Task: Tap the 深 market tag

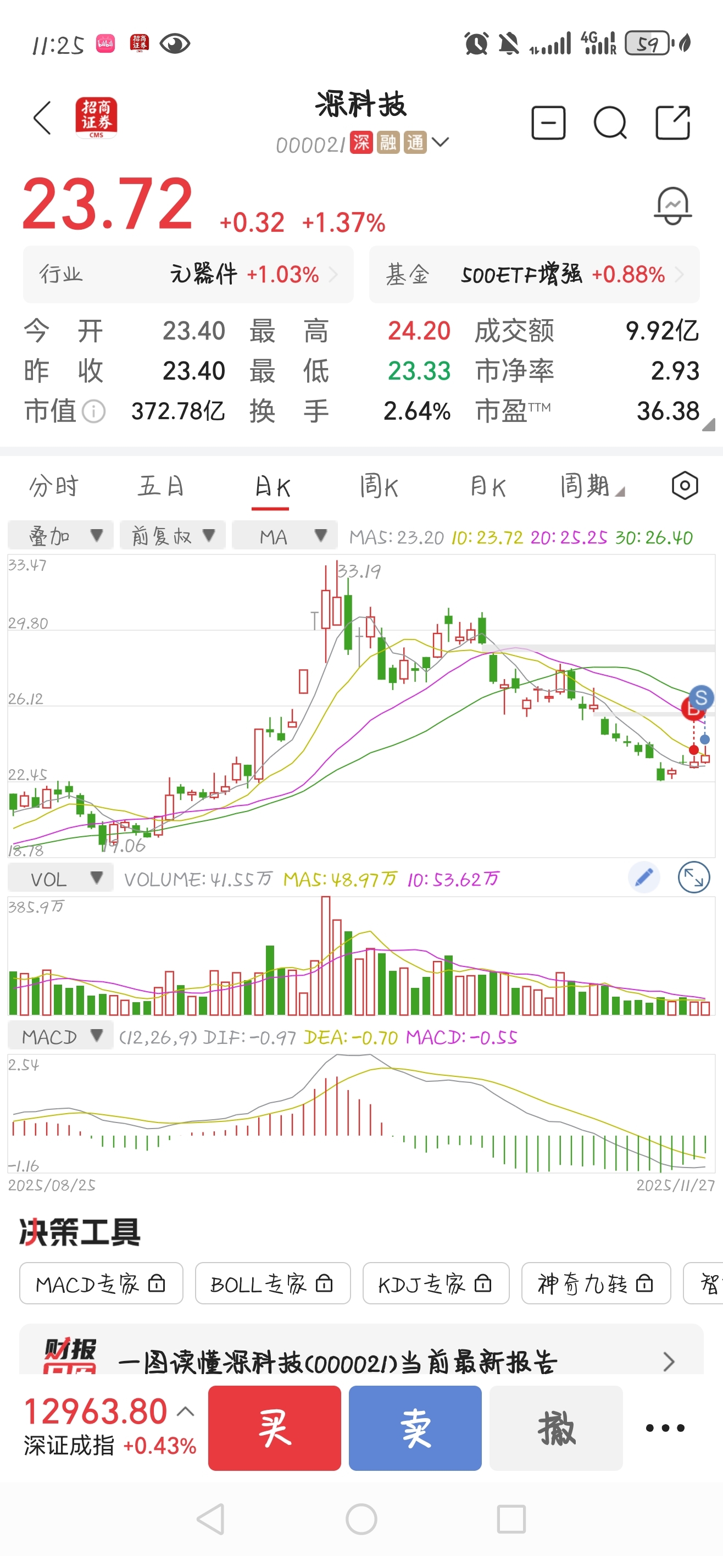Action: point(361,143)
